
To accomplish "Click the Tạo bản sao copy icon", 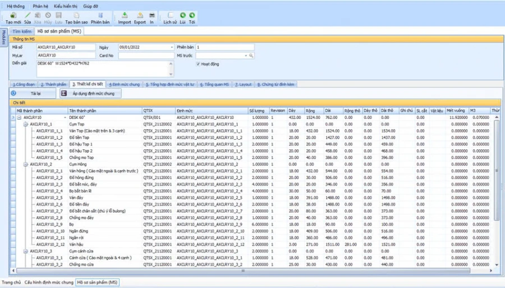I will tap(76, 15).
